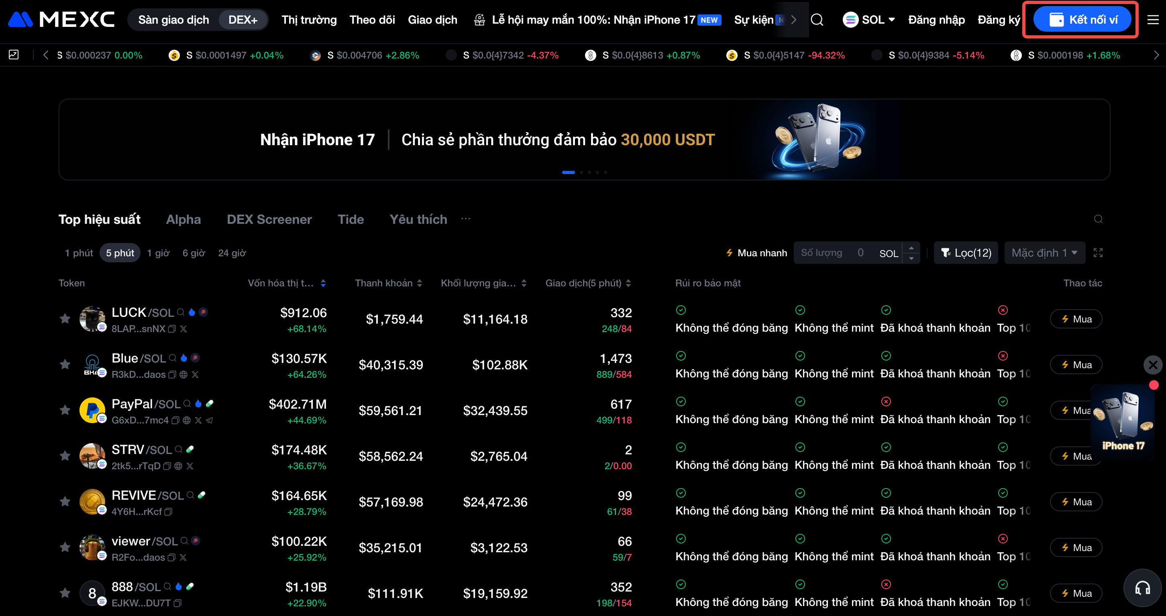Image resolution: width=1166 pixels, height=616 pixels.
Task: Click the token list search icon
Action: tap(1098, 219)
